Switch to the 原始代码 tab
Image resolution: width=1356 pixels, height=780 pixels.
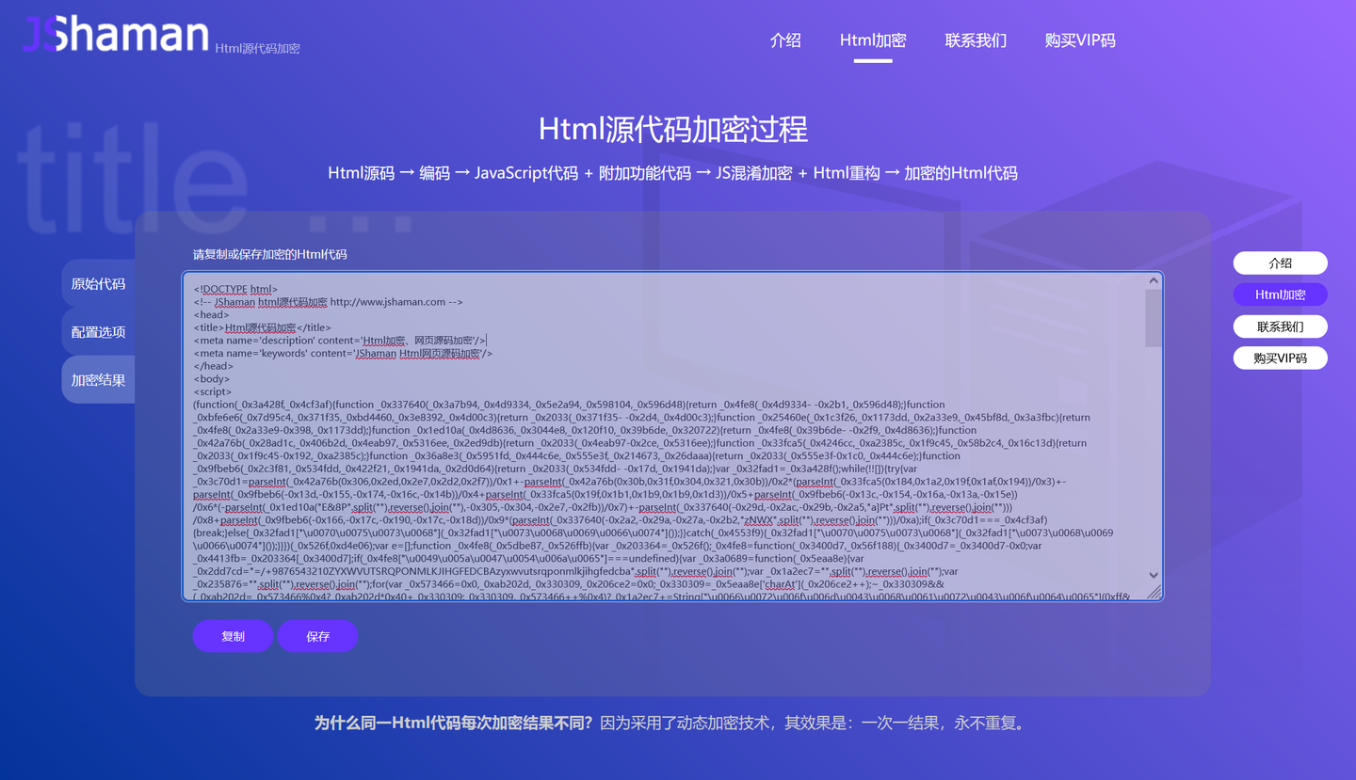(x=98, y=283)
